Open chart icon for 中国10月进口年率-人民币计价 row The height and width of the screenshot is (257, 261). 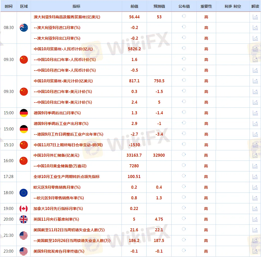tap(255, 70)
